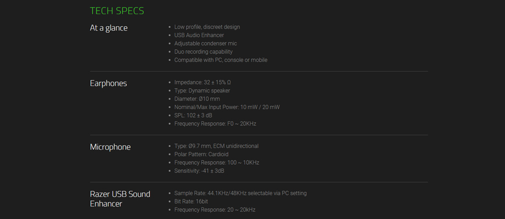Click 'Duo recording capability' line

coord(204,51)
